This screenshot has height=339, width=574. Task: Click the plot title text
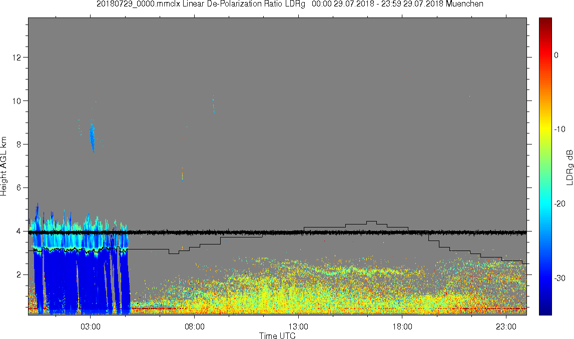[x=290, y=4]
